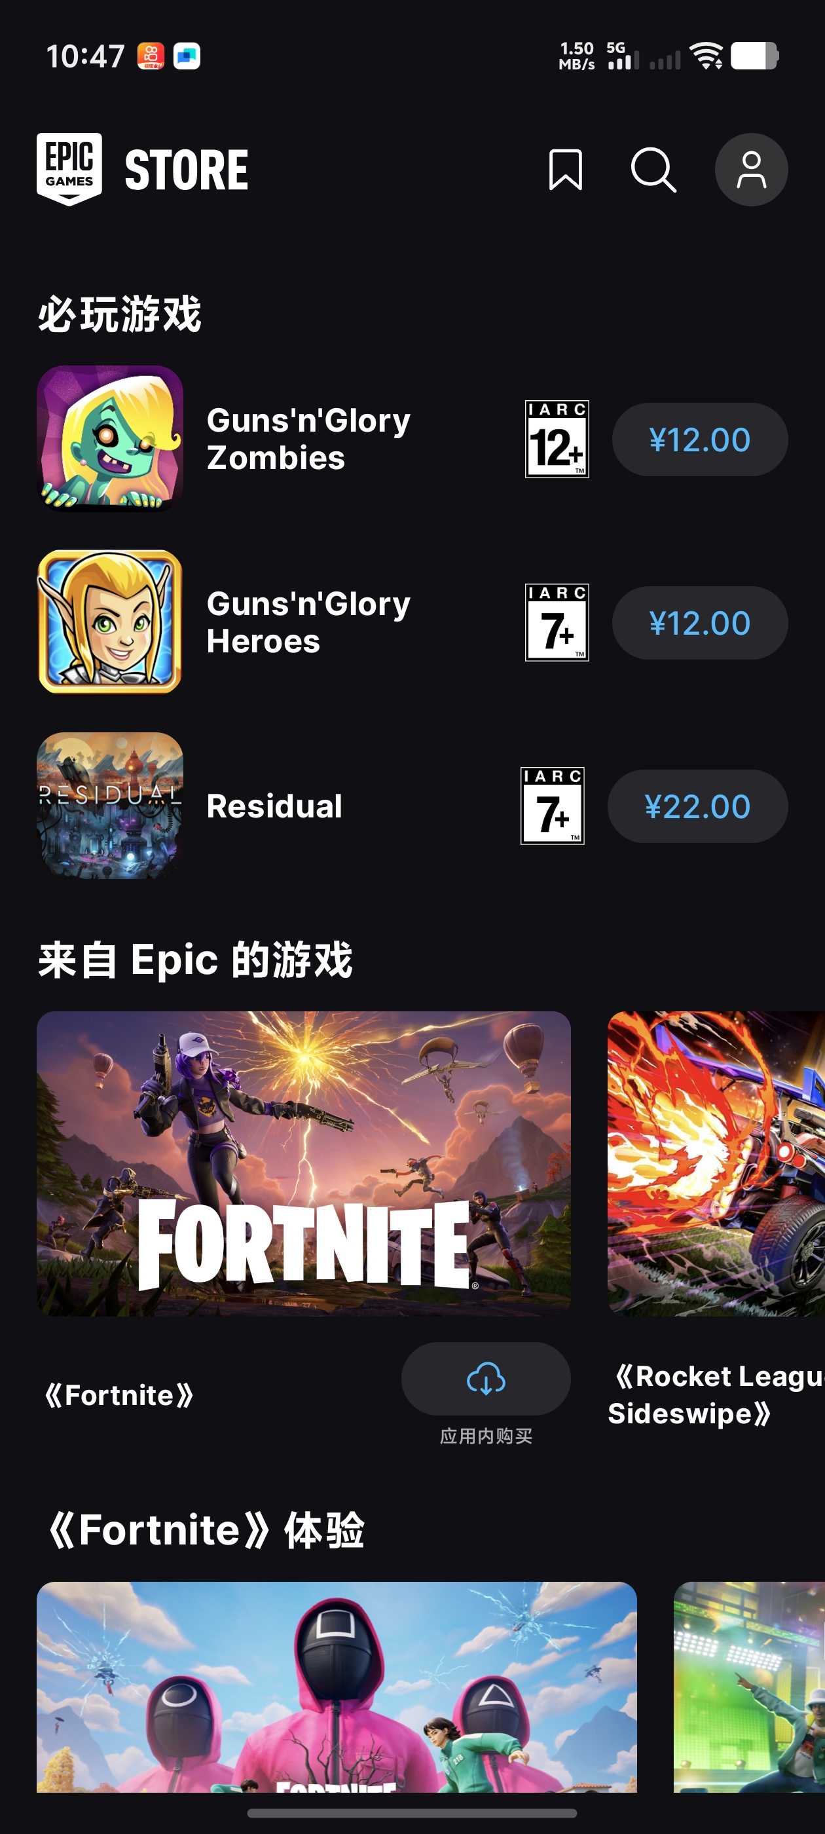Viewport: 825px width, 1834px height.
Task: Open the Squid Game Fortnite experience card
Action: click(x=337, y=1687)
